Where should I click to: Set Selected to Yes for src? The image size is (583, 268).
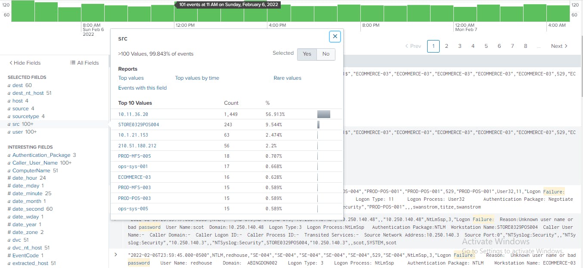tap(307, 54)
